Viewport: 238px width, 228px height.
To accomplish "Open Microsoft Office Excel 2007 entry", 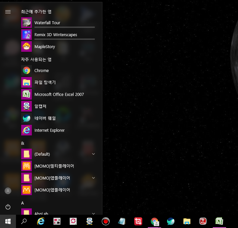I will pyautogui.click(x=58, y=94).
